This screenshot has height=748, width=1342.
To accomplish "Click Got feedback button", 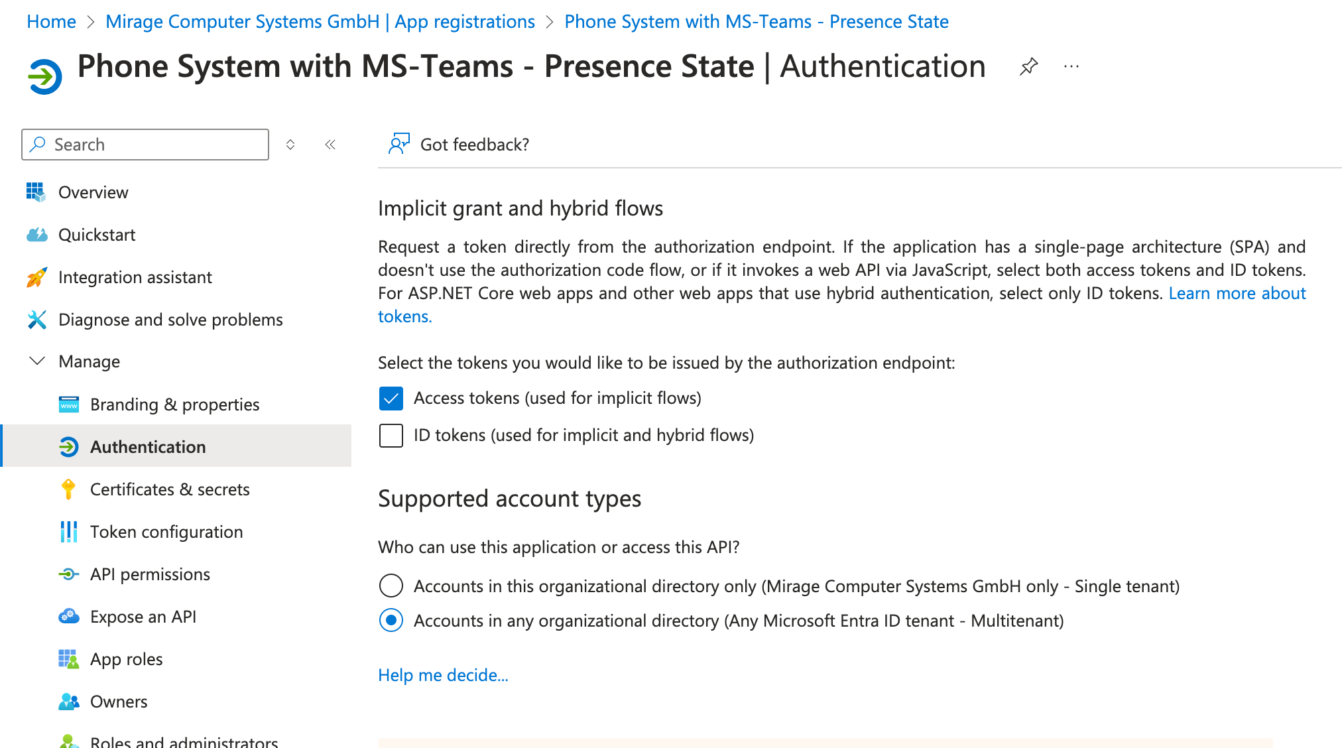I will [x=459, y=144].
